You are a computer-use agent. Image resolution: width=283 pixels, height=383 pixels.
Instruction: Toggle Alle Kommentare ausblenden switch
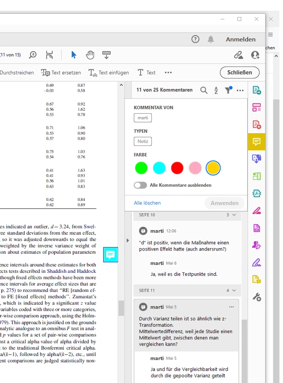point(140,185)
